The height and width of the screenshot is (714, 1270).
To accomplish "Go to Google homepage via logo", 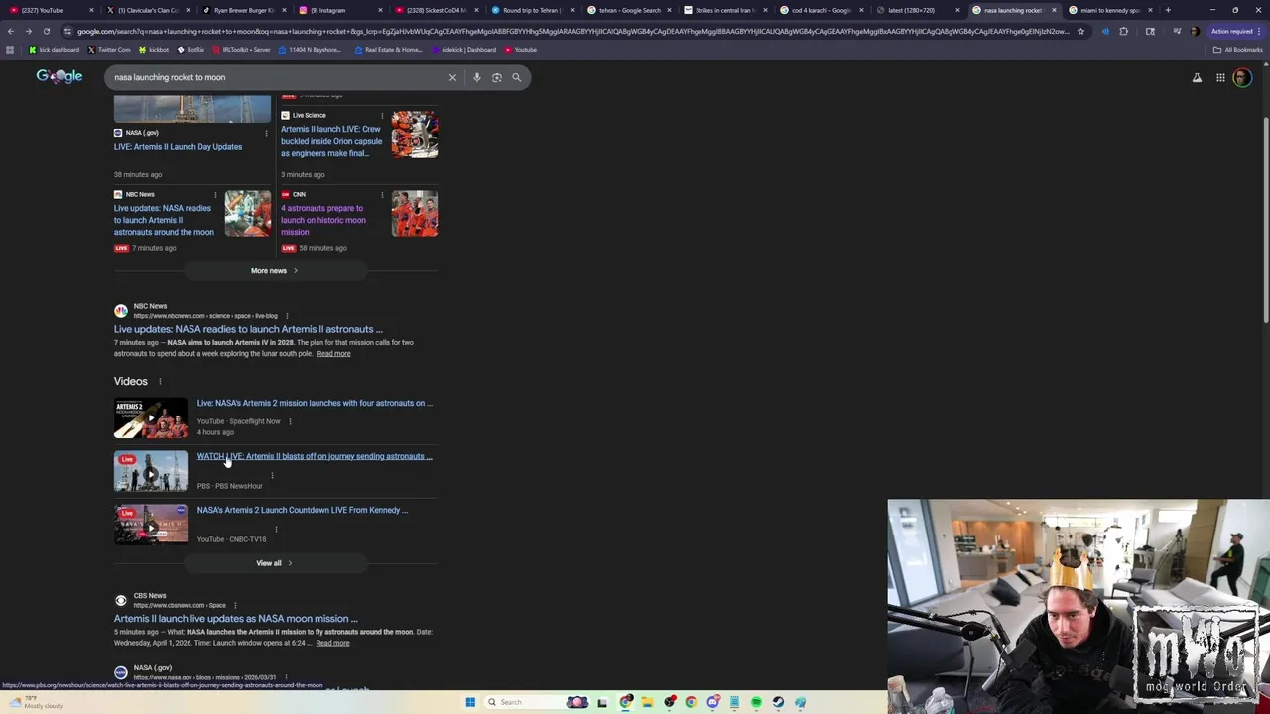I will (60, 76).
